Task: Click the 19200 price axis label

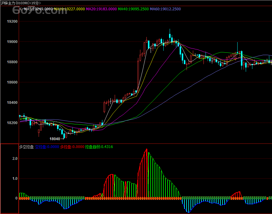Action: pyautogui.click(x=12, y=21)
